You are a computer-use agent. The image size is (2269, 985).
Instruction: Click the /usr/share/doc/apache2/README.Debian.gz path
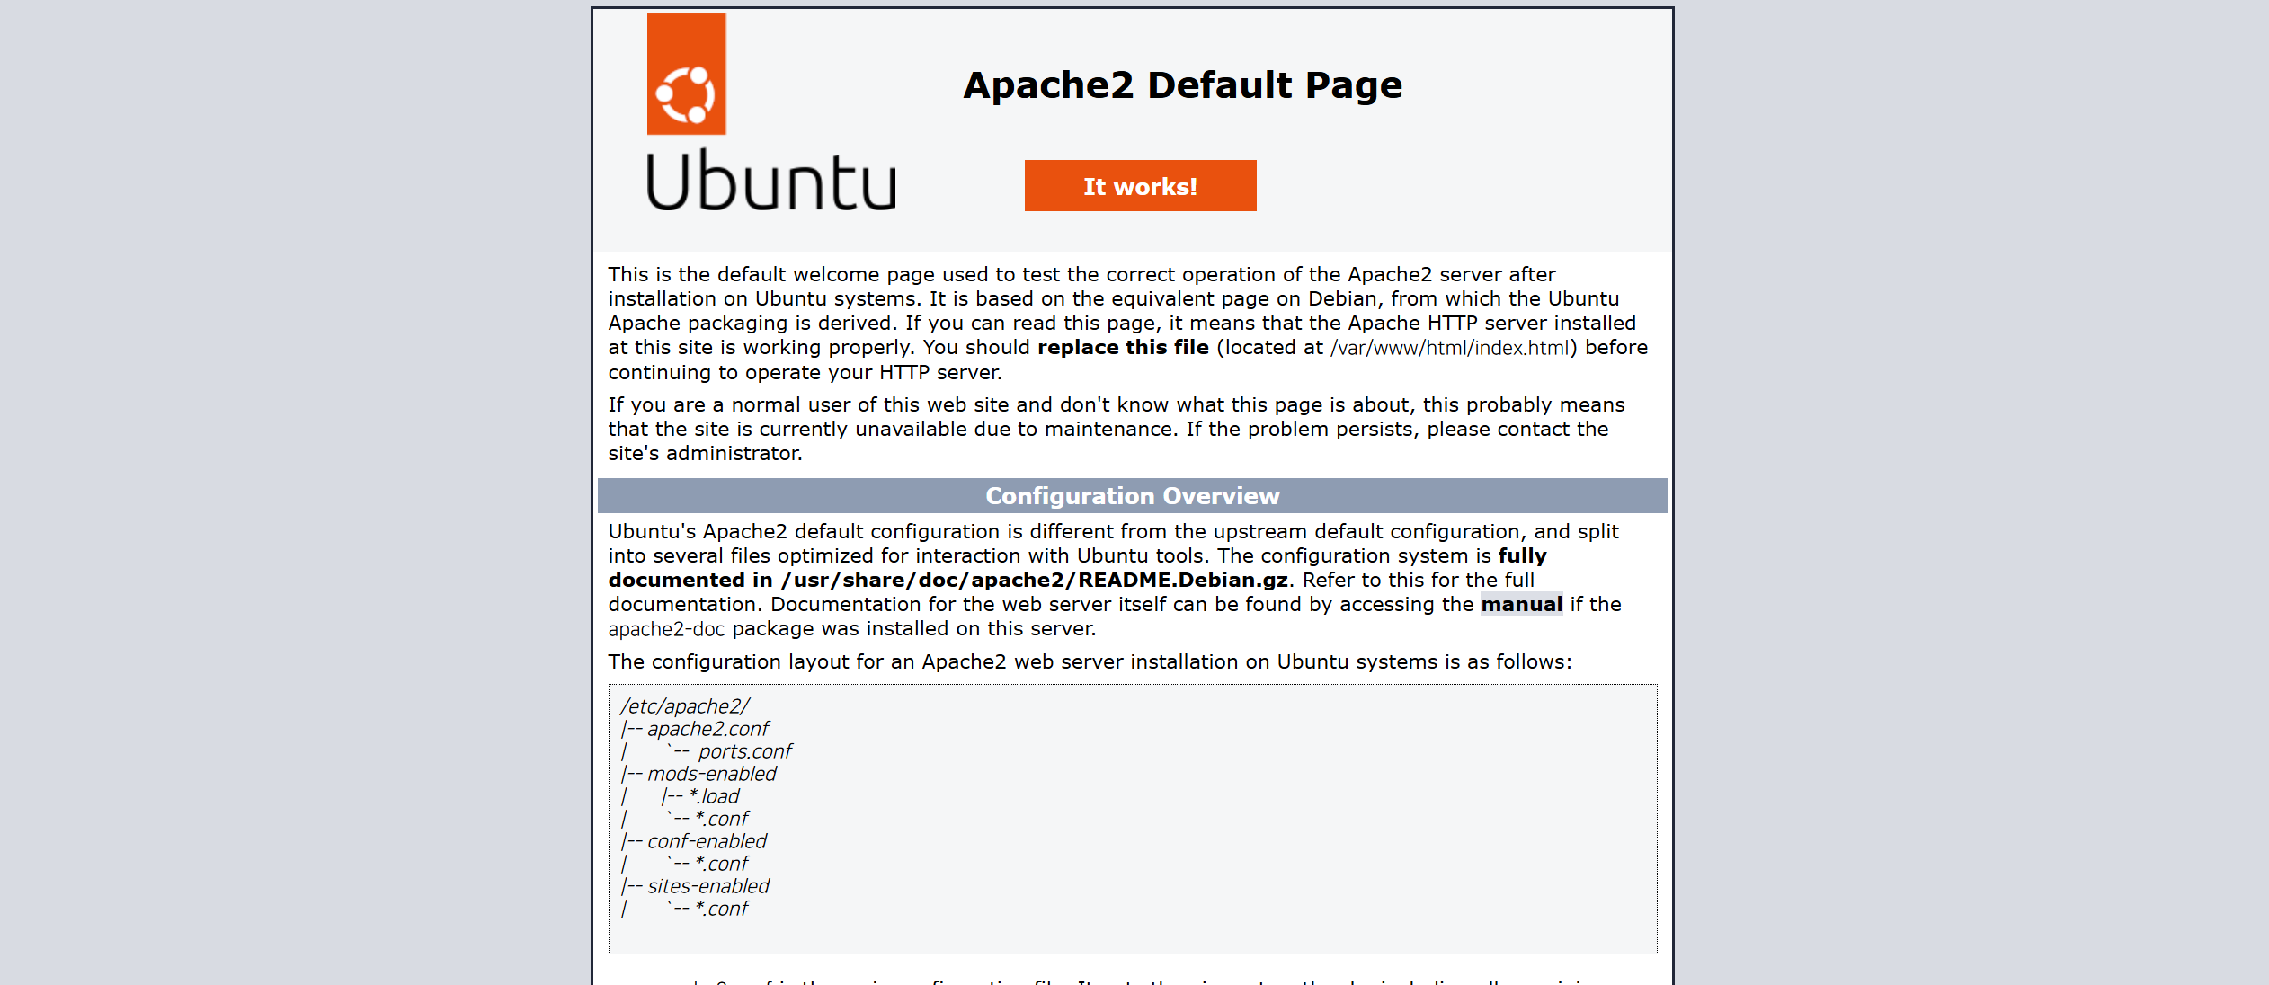1035,581
